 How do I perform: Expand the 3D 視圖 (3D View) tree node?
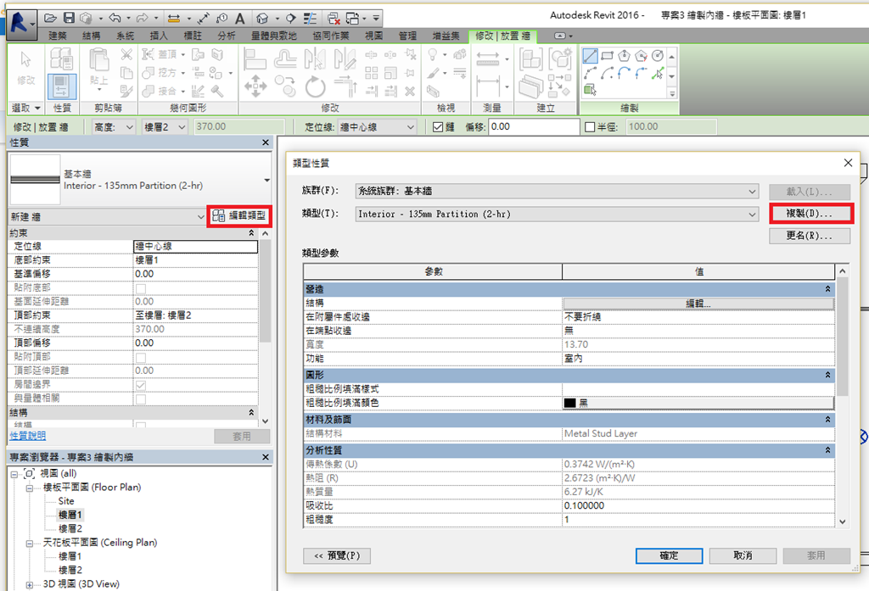click(x=30, y=584)
